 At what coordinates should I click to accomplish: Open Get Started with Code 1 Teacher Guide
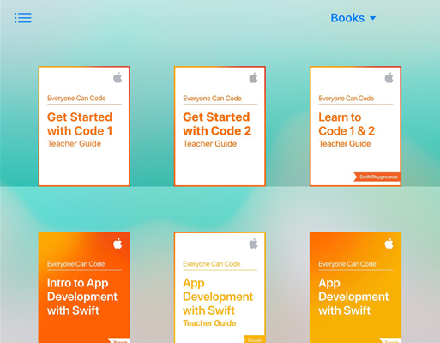(x=84, y=126)
